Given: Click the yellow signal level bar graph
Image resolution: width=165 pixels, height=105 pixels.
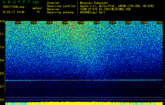Looking at the screenshot, I should coord(84,103).
